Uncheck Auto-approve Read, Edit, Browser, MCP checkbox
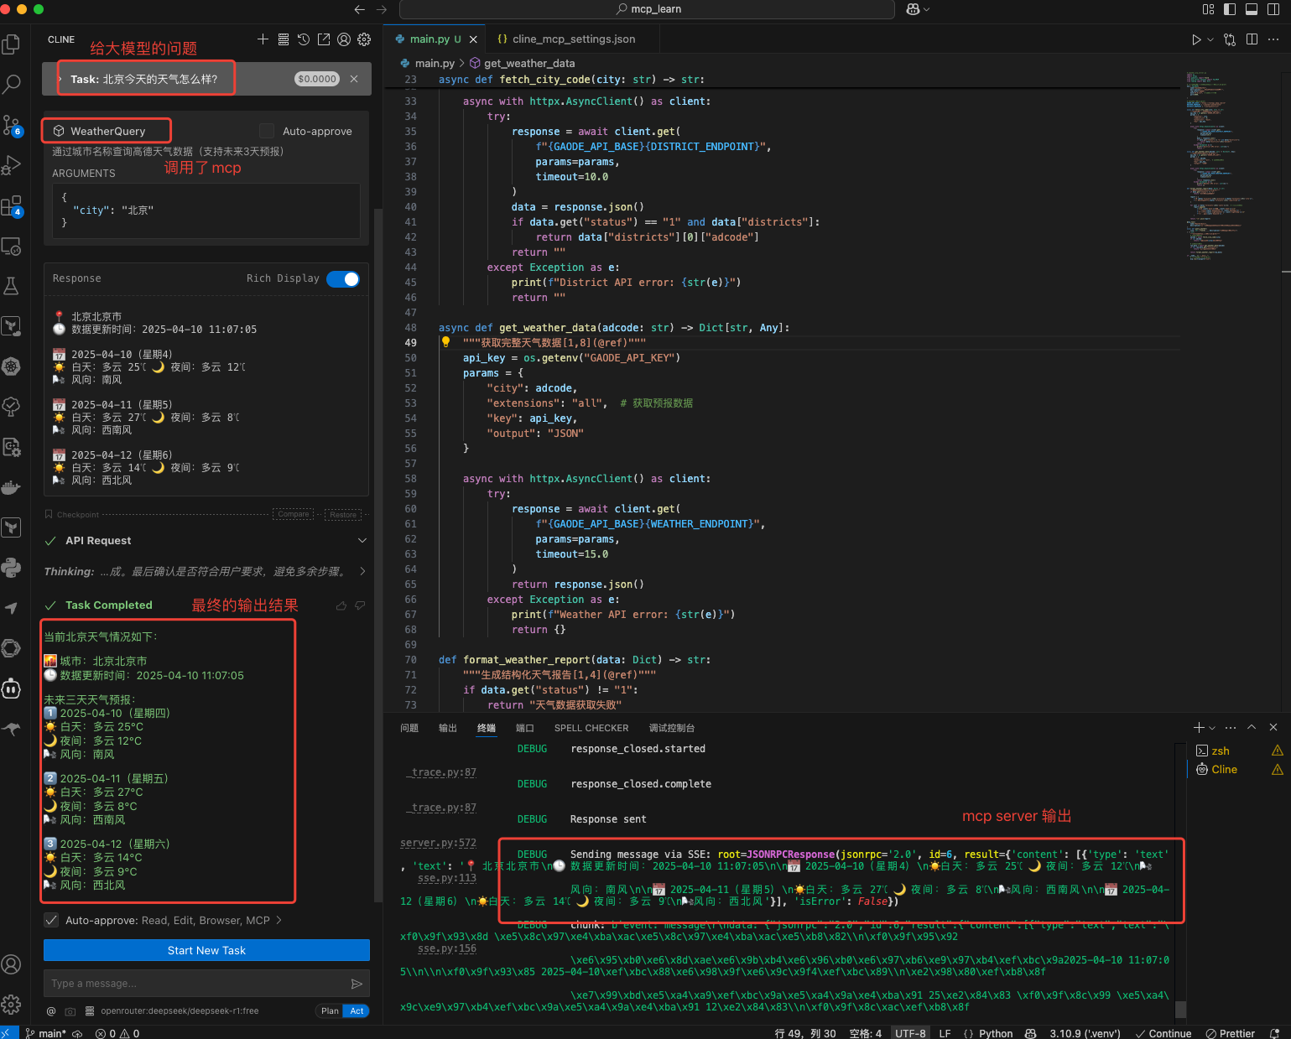The height and width of the screenshot is (1039, 1291). pyautogui.click(x=51, y=920)
